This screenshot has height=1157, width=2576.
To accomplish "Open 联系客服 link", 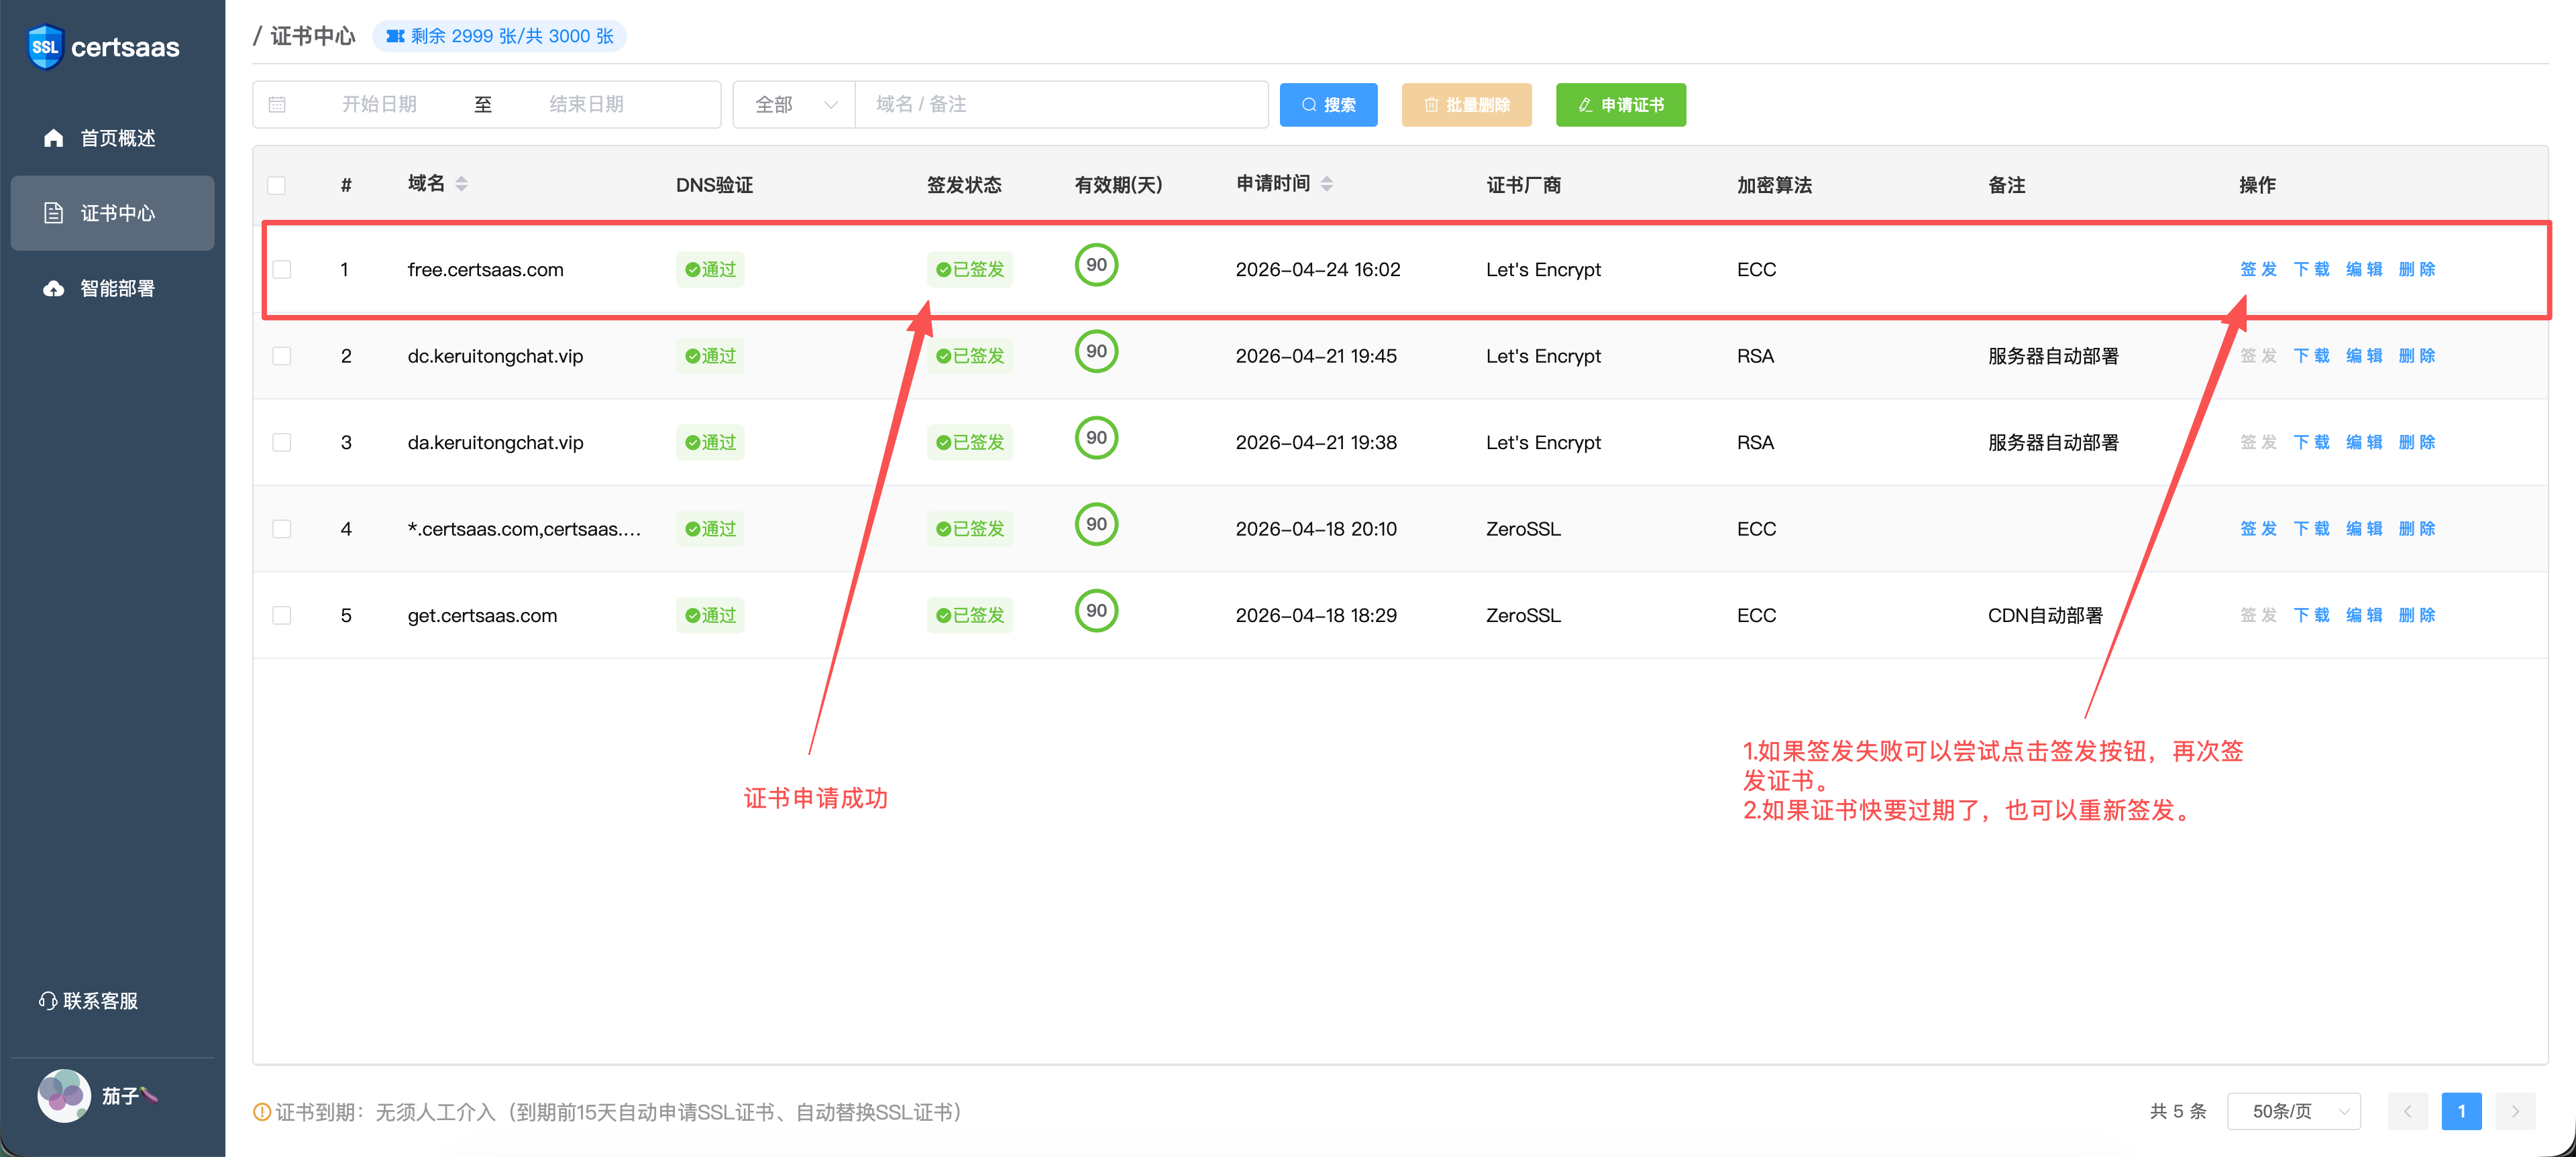I will pyautogui.click(x=89, y=1000).
